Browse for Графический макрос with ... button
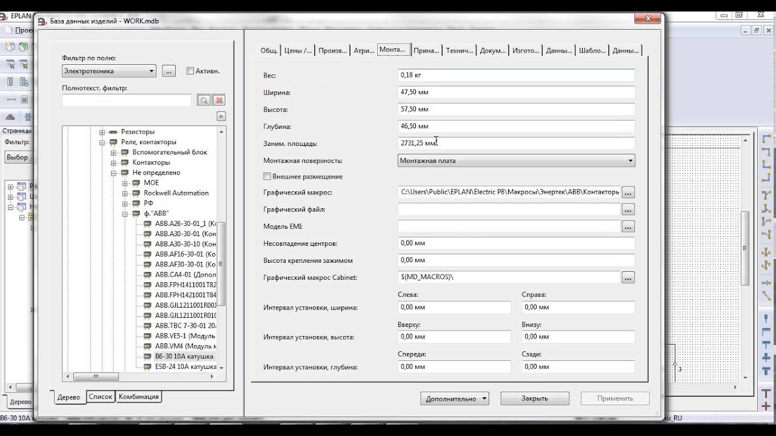 click(628, 193)
